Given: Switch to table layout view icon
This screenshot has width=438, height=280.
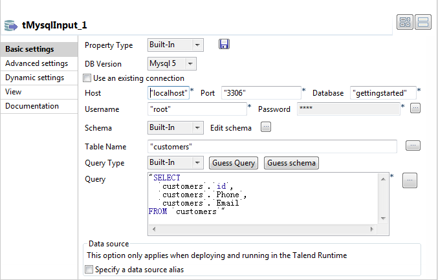Looking at the screenshot, I should click(x=406, y=23).
